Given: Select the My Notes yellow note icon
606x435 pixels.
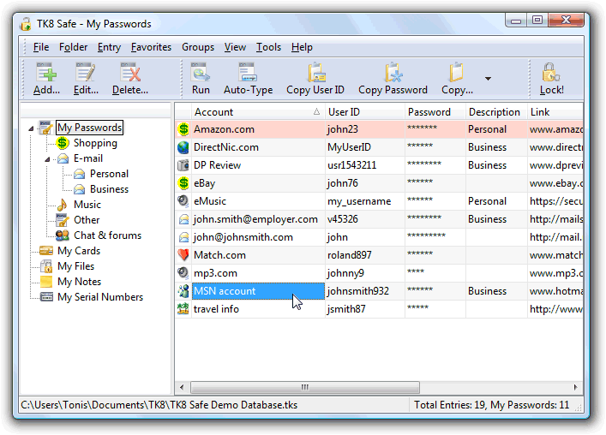Looking at the screenshot, I should tap(46, 282).
